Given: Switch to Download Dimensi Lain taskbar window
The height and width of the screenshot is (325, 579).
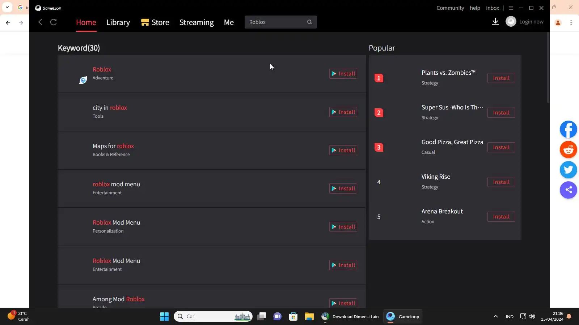Looking at the screenshot, I should tap(350, 317).
